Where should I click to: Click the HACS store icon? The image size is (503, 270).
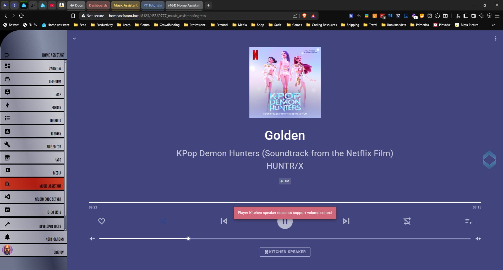click(7, 157)
